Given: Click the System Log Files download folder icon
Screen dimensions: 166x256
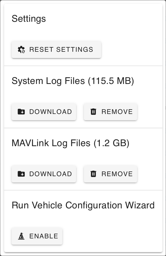Looking at the screenshot, I should tap(21, 112).
